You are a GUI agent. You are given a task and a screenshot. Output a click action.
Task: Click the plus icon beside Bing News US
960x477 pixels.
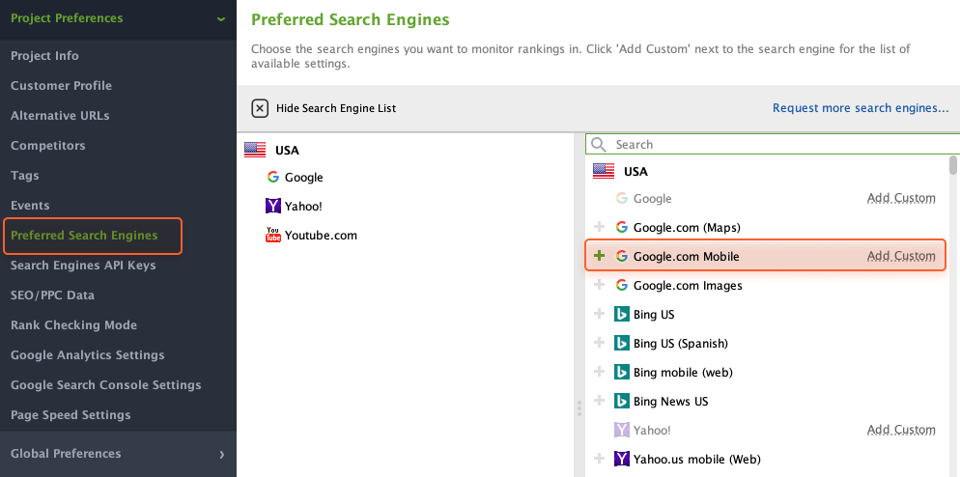point(600,401)
